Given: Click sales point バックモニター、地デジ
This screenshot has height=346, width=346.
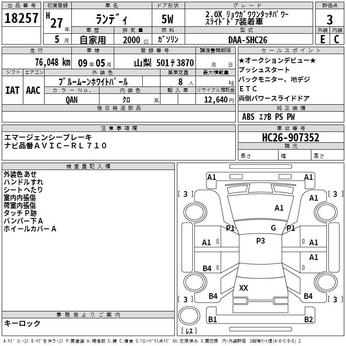Looking at the screenshot, I should tap(274, 79).
